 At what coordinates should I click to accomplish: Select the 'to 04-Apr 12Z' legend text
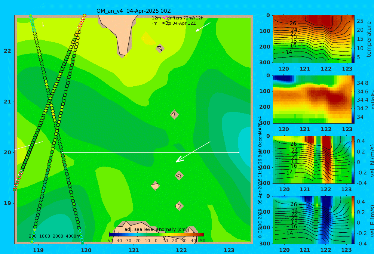click(181, 24)
